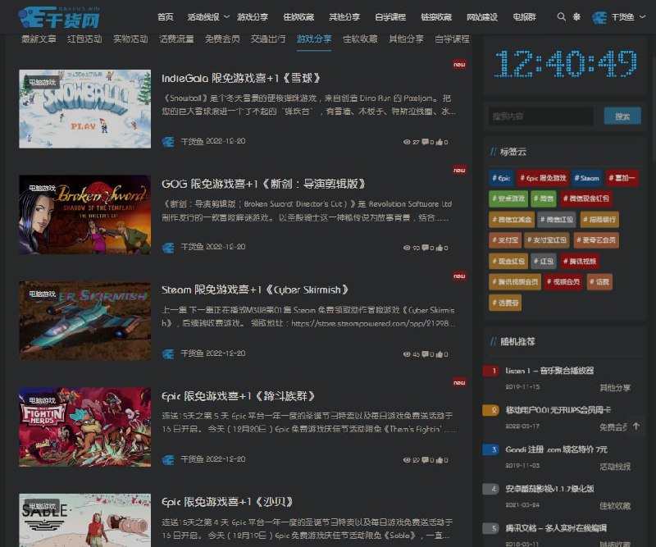
Task: Switch to the 最新文章 tab
Action: pyautogui.click(x=39, y=39)
